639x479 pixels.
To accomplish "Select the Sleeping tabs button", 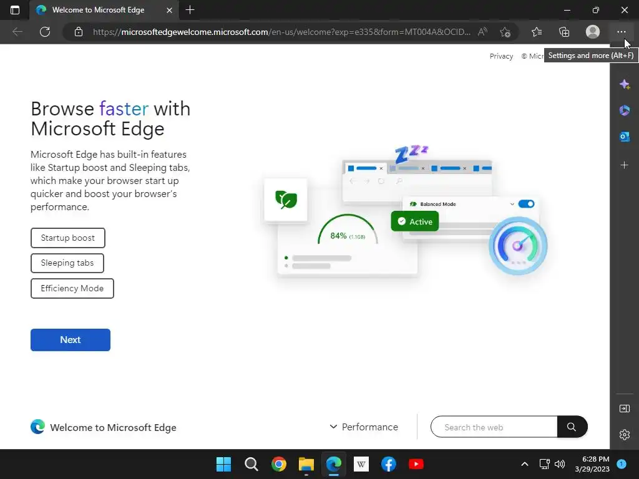I will pos(67,263).
